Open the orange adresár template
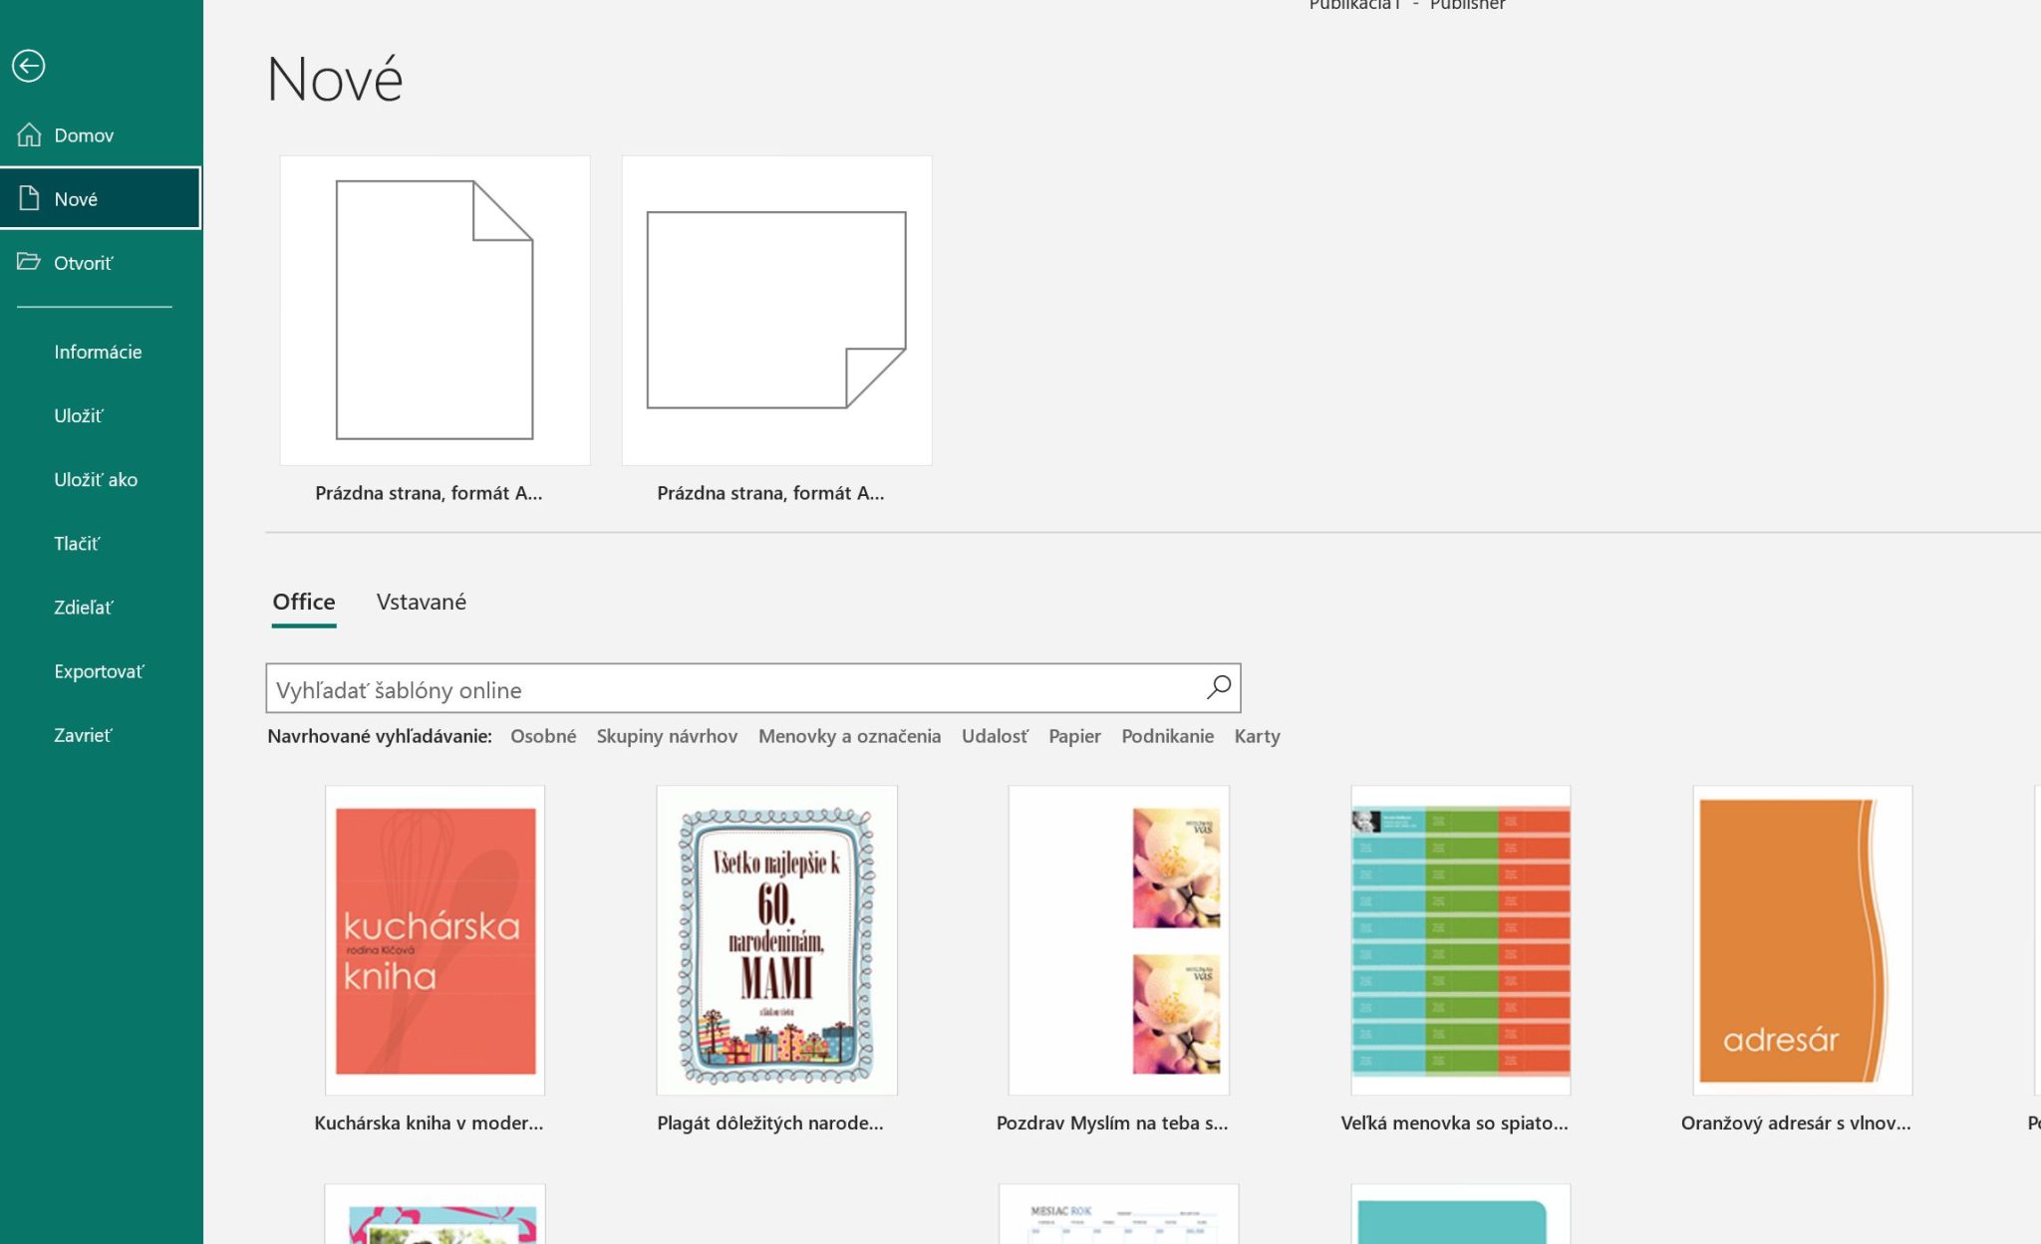 [1802, 939]
